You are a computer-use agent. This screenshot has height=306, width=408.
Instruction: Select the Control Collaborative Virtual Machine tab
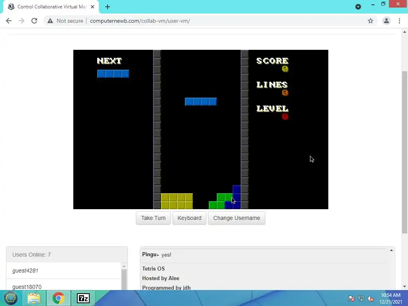click(51, 7)
